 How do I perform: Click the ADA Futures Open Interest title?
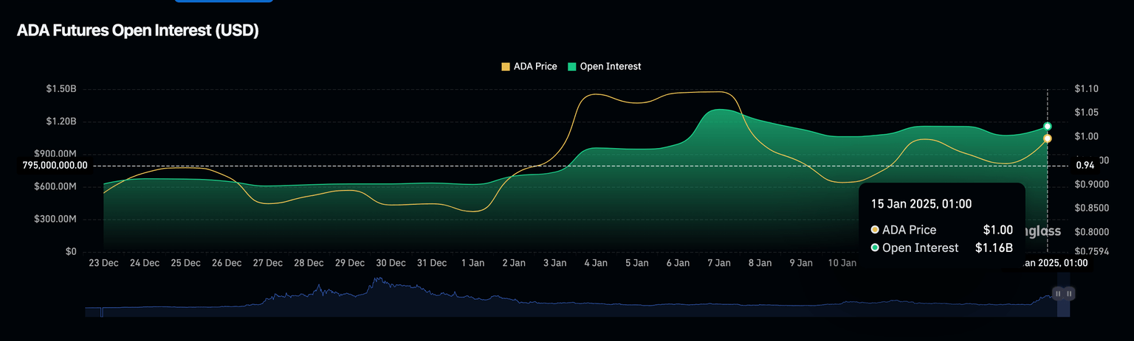pos(137,31)
